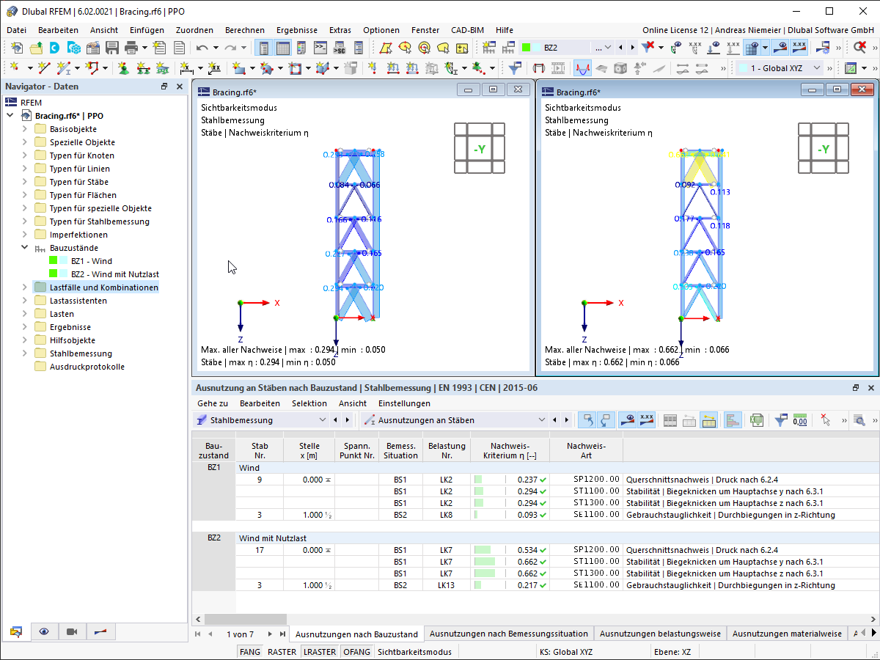
Task: Toggle the eye view tab in Navigator
Action: tap(44, 631)
